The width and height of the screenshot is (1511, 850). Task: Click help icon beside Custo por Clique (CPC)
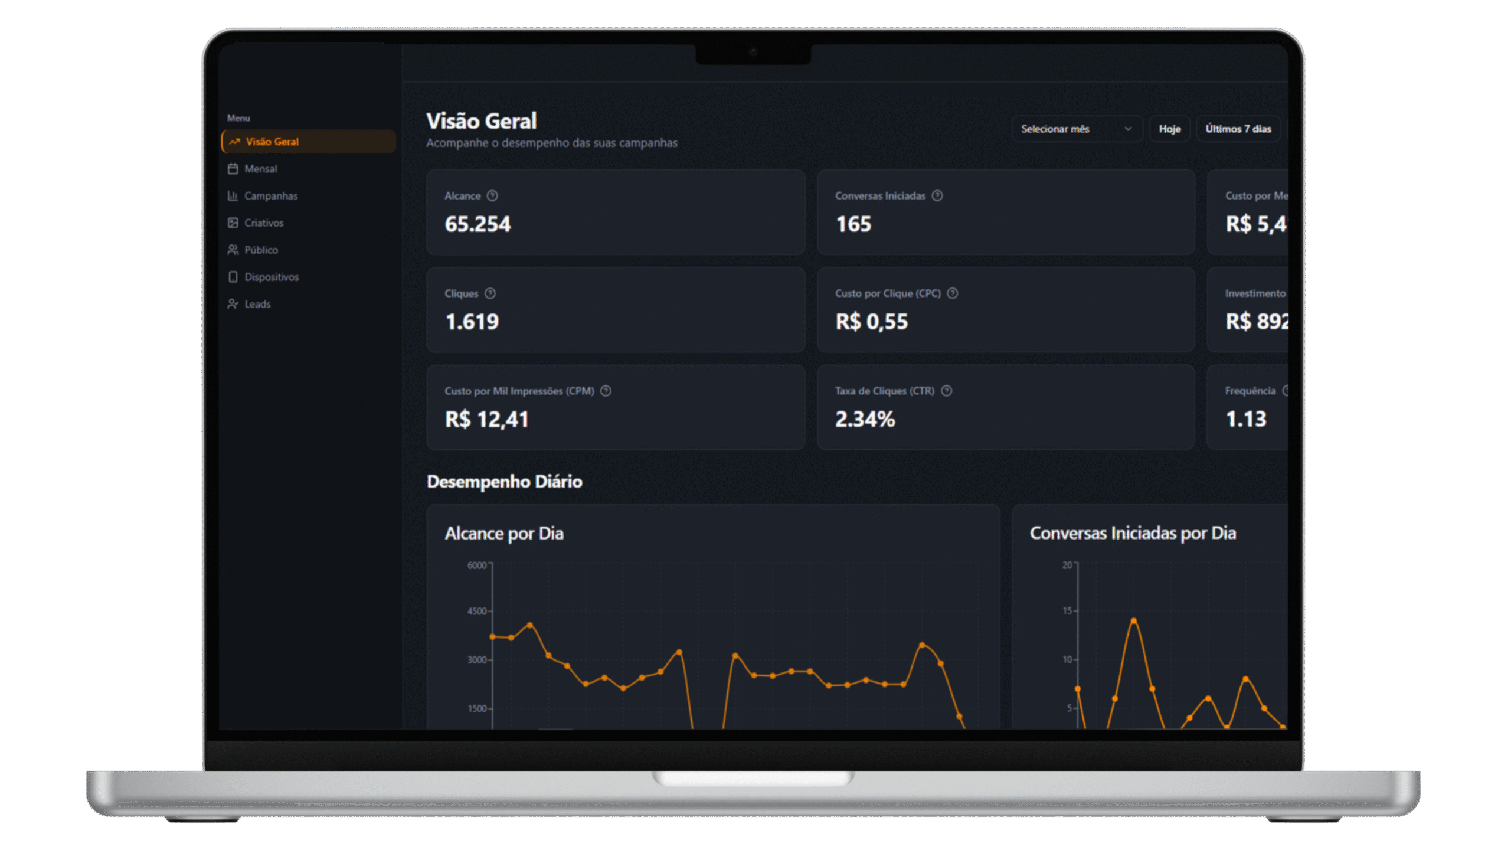(x=953, y=293)
